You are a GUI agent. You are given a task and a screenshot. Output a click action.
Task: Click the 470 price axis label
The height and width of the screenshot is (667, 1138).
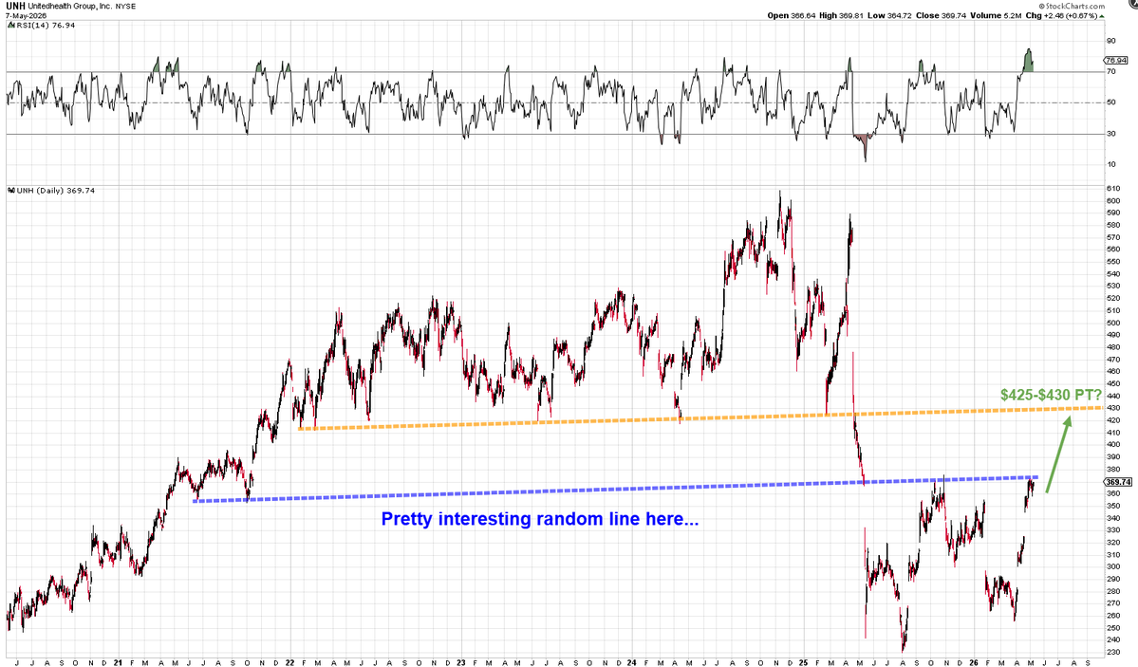point(1112,360)
